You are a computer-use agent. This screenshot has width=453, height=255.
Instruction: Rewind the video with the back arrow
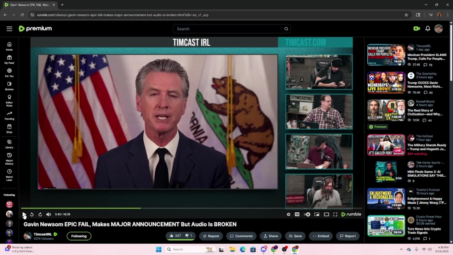[x=32, y=214]
